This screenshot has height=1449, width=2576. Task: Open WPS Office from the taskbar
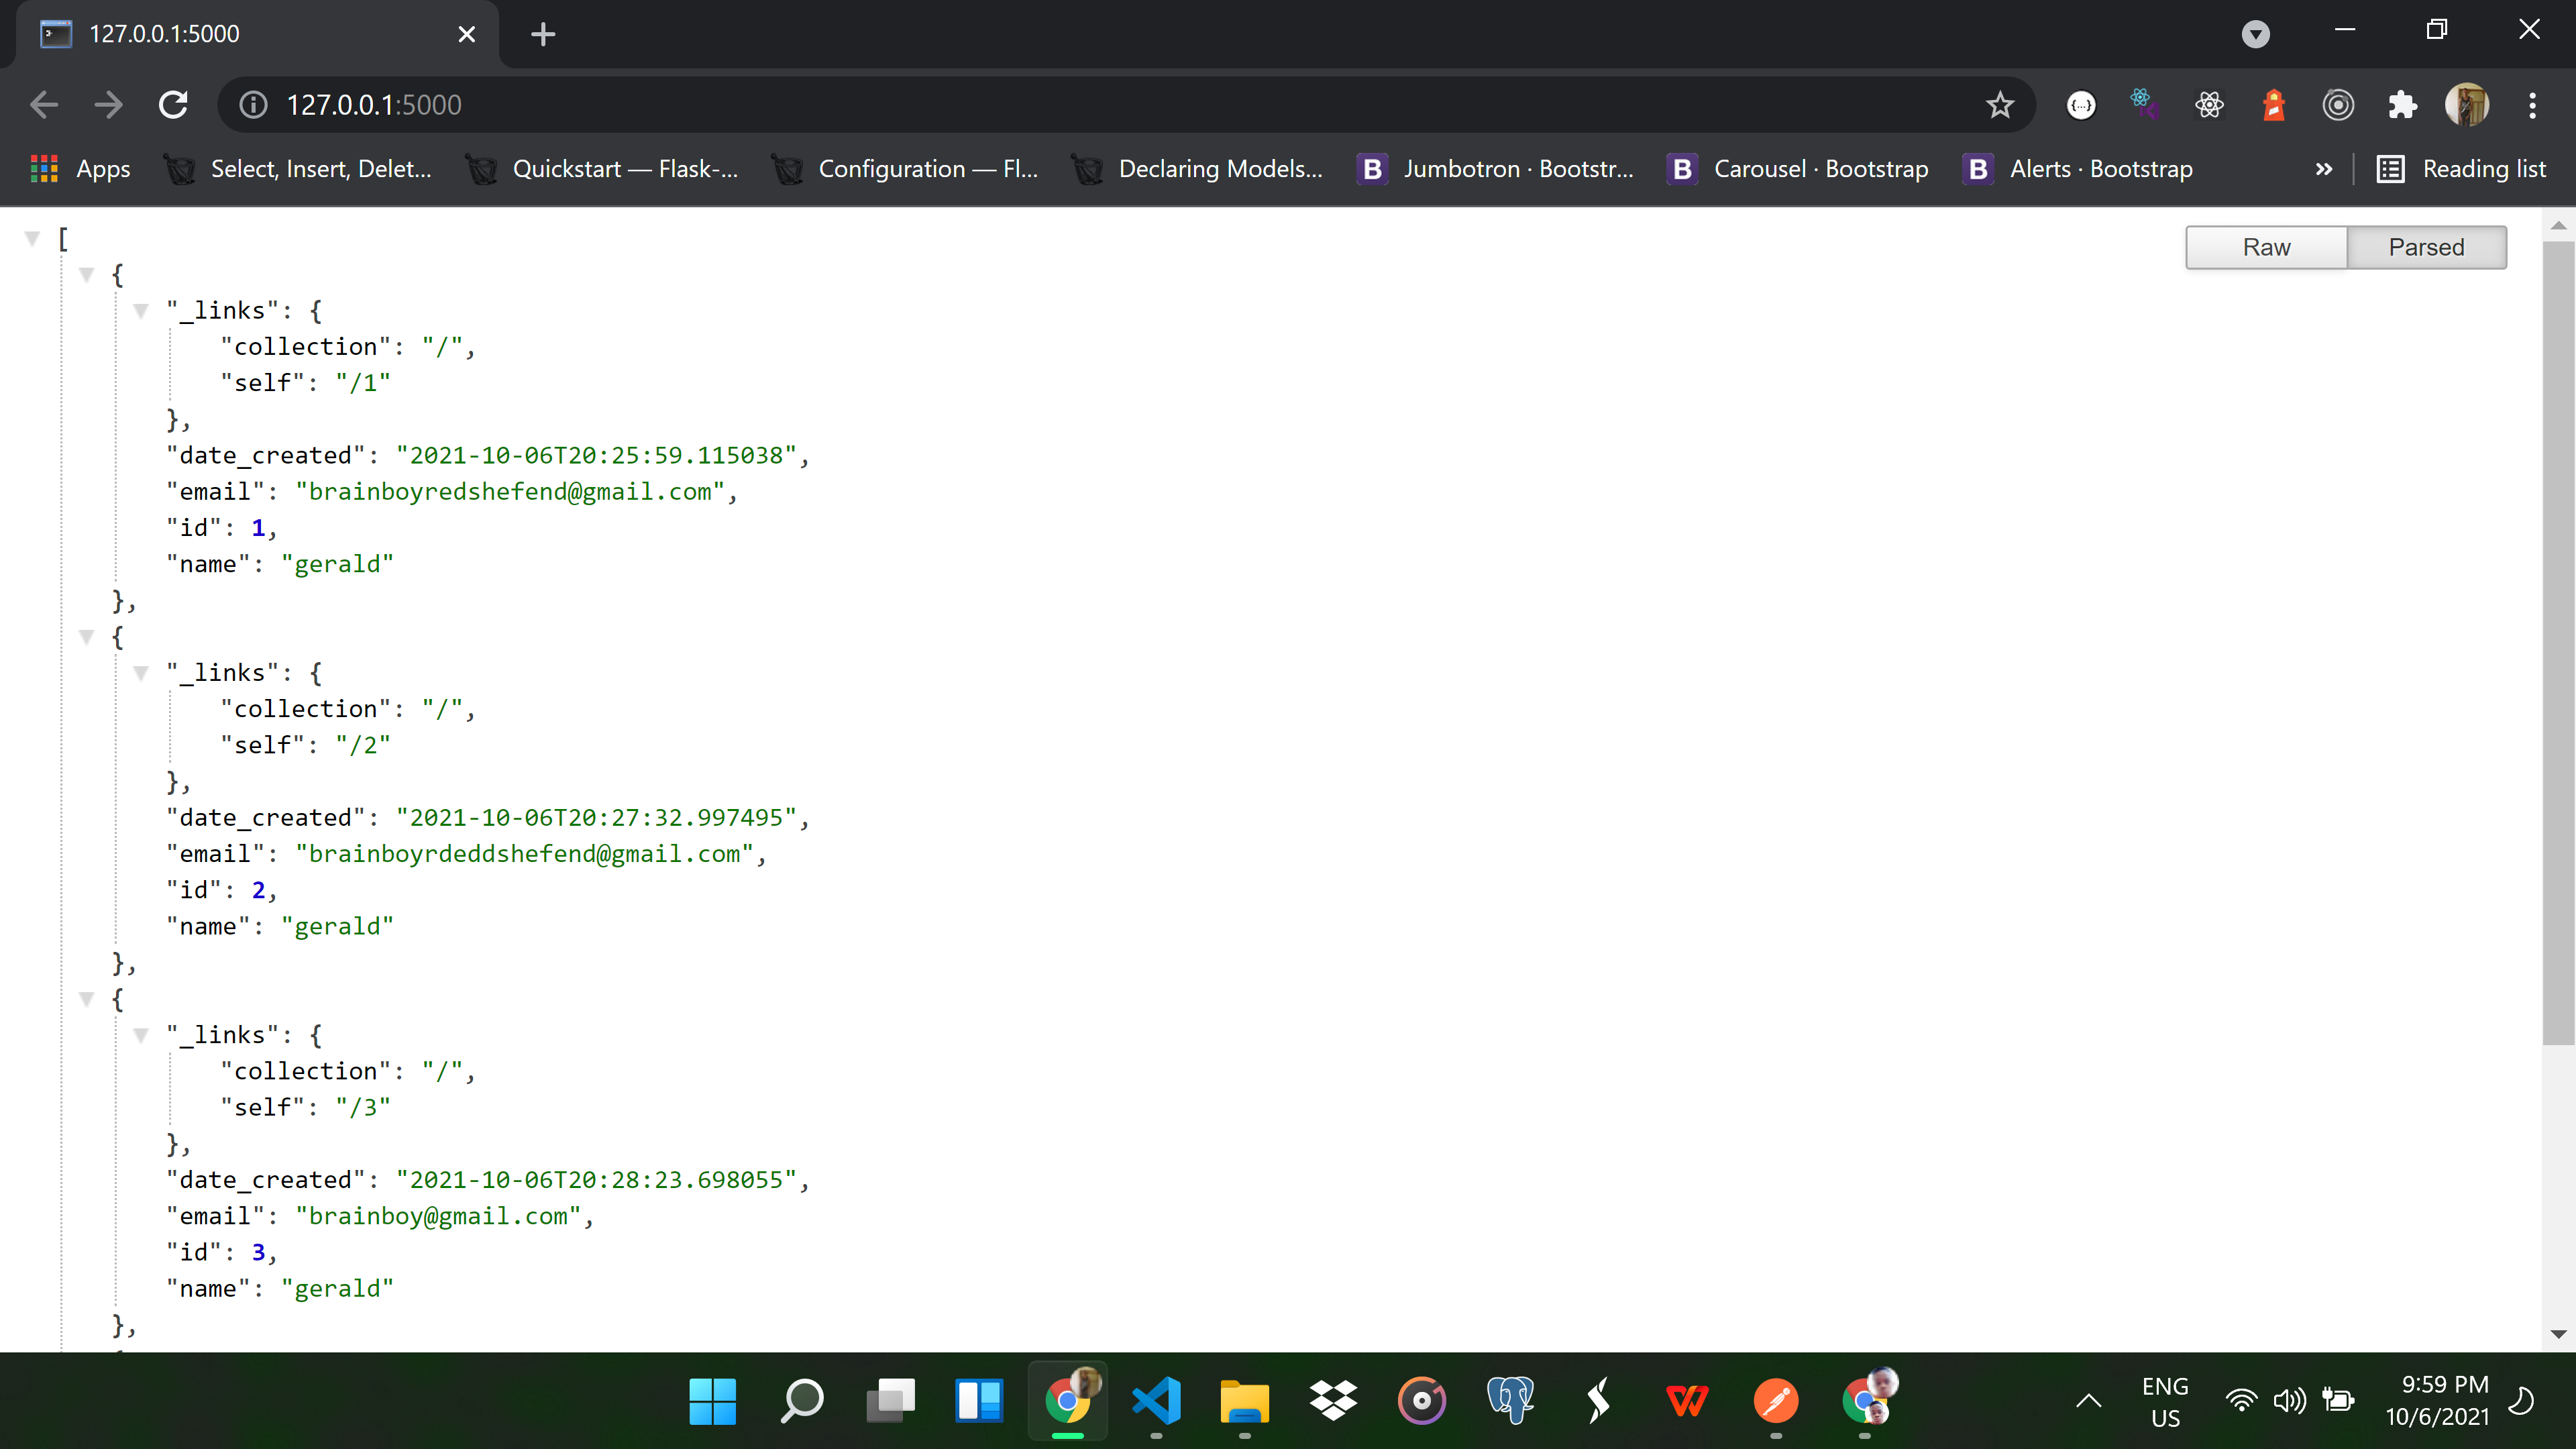point(1687,1400)
